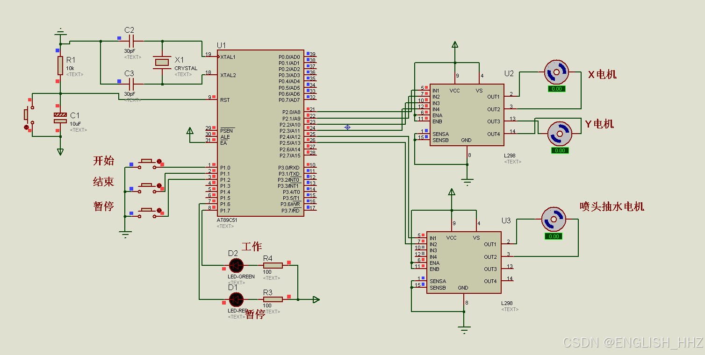Click the CRYSTAL value text

[x=186, y=68]
